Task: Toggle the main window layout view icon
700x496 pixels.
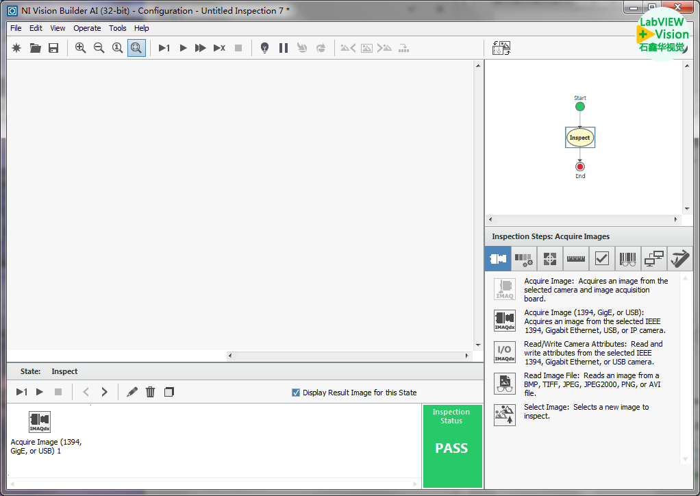Action: pyautogui.click(x=501, y=48)
